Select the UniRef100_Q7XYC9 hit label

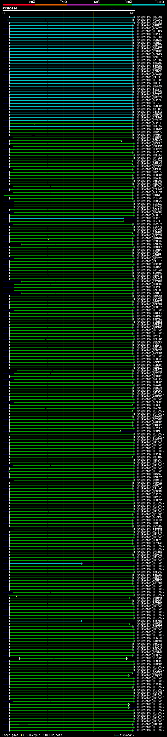point(150,20)
